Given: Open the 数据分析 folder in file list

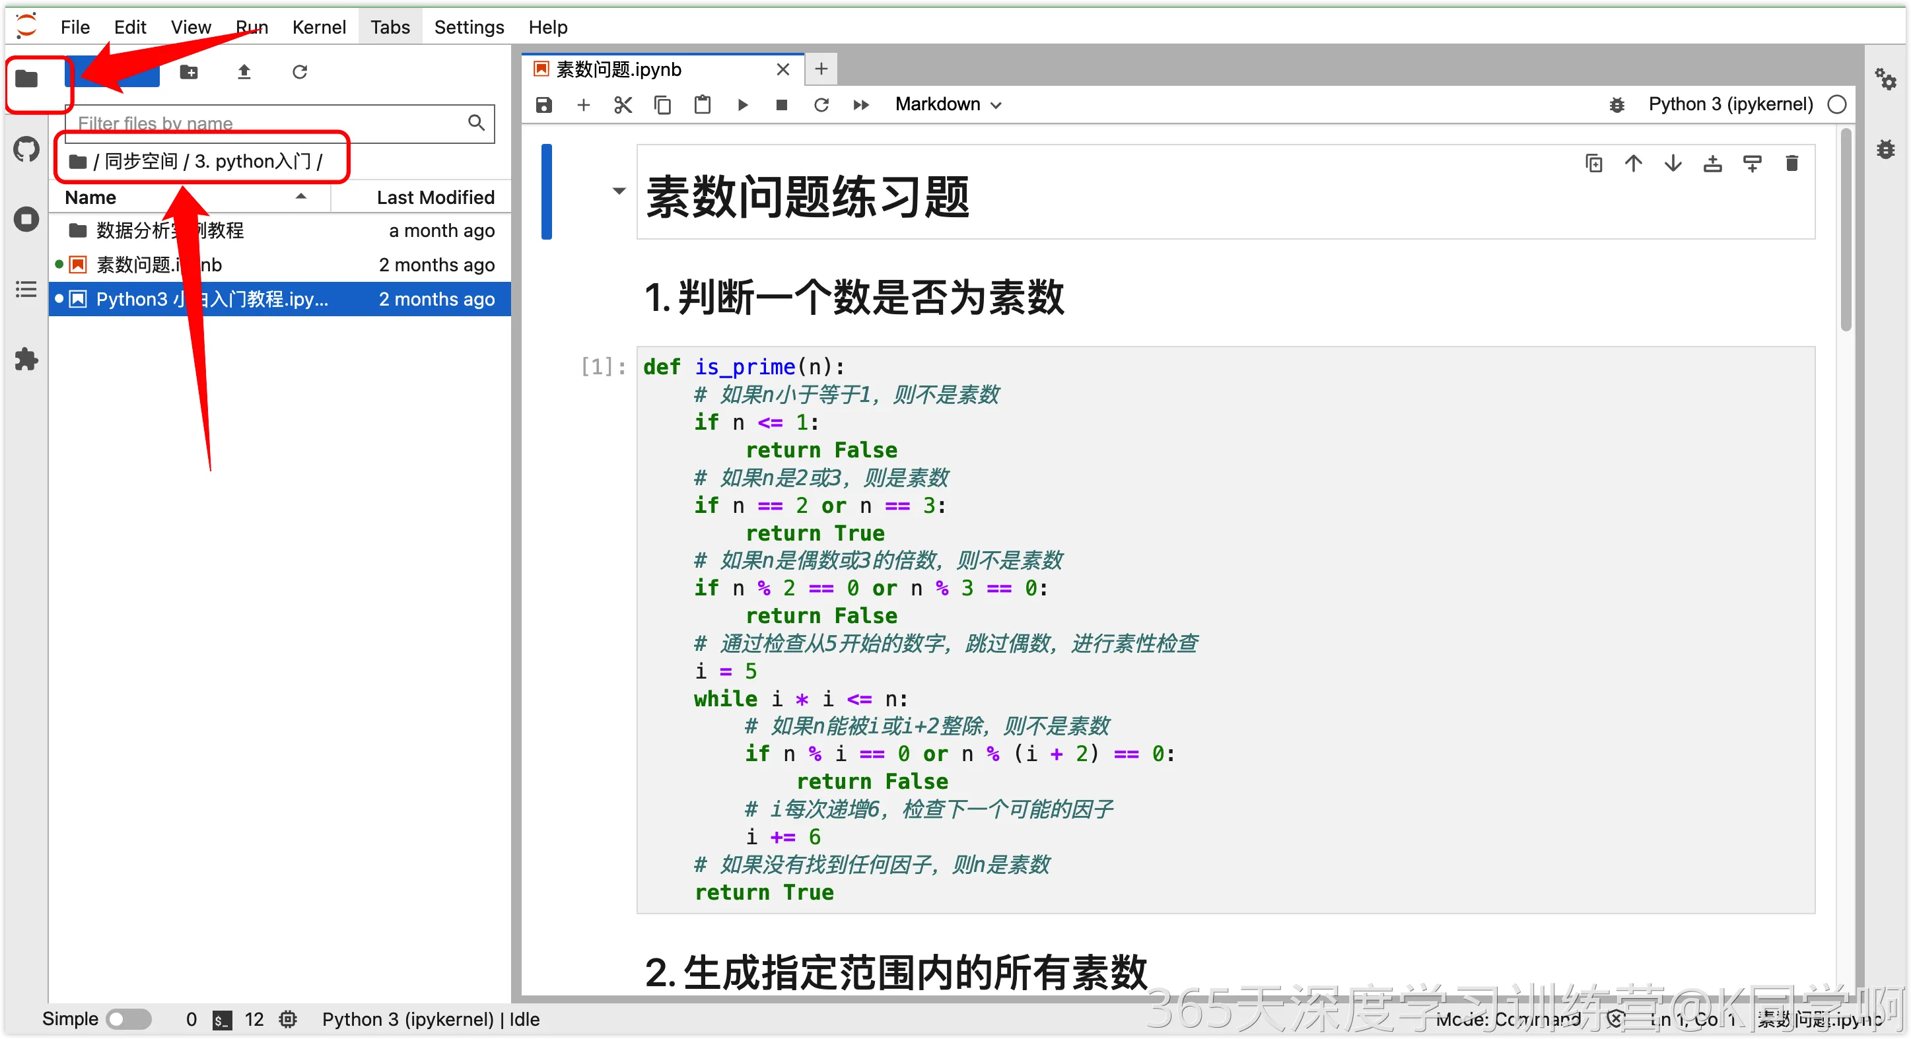Looking at the screenshot, I should click(x=280, y=230).
